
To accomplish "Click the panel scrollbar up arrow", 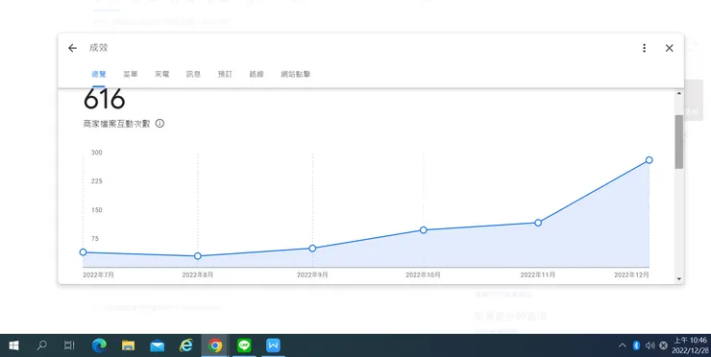I will (x=678, y=93).
